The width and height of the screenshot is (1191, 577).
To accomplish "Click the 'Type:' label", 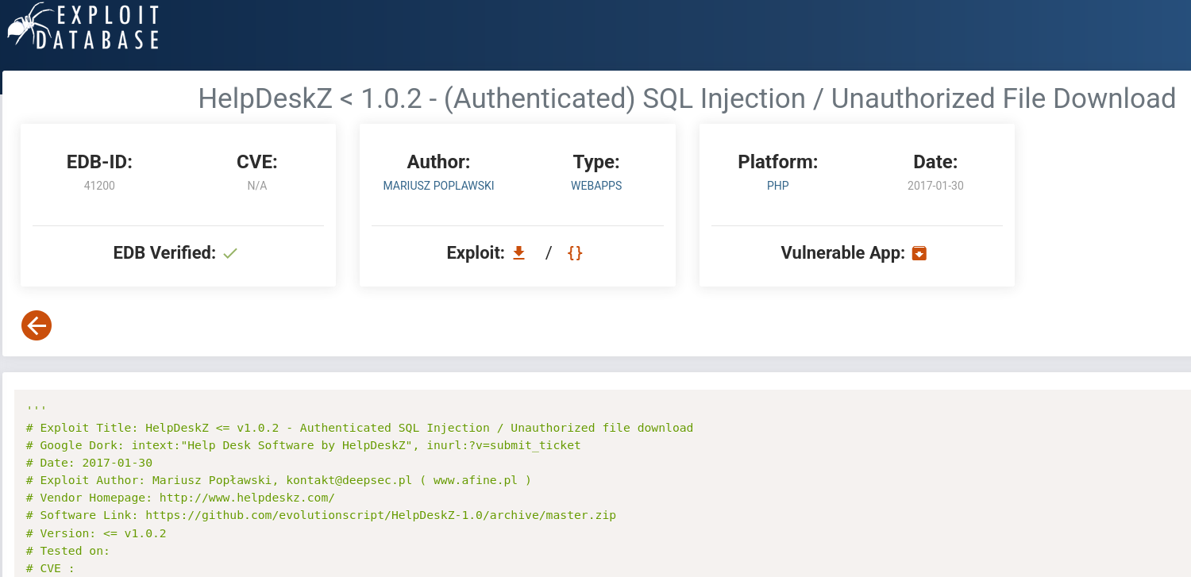I will coord(596,162).
